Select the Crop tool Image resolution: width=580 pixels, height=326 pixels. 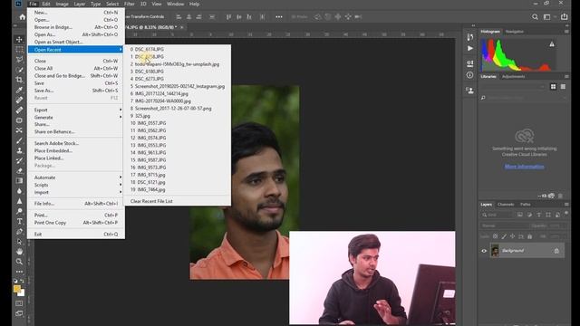point(19,80)
